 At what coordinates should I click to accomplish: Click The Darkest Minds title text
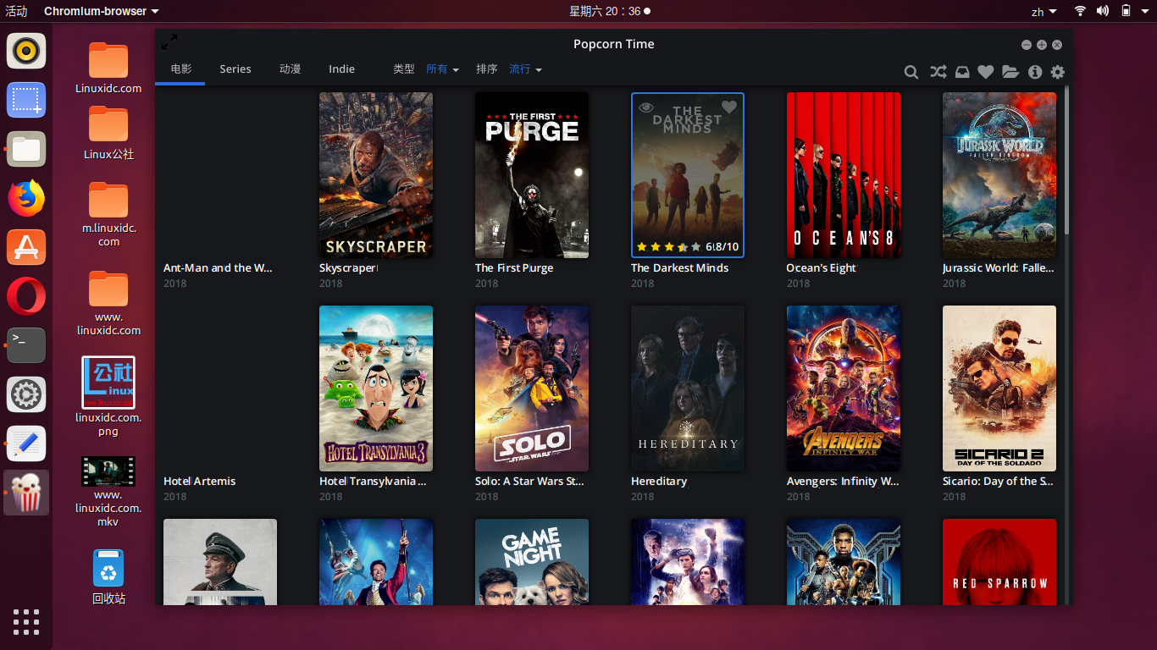679,268
